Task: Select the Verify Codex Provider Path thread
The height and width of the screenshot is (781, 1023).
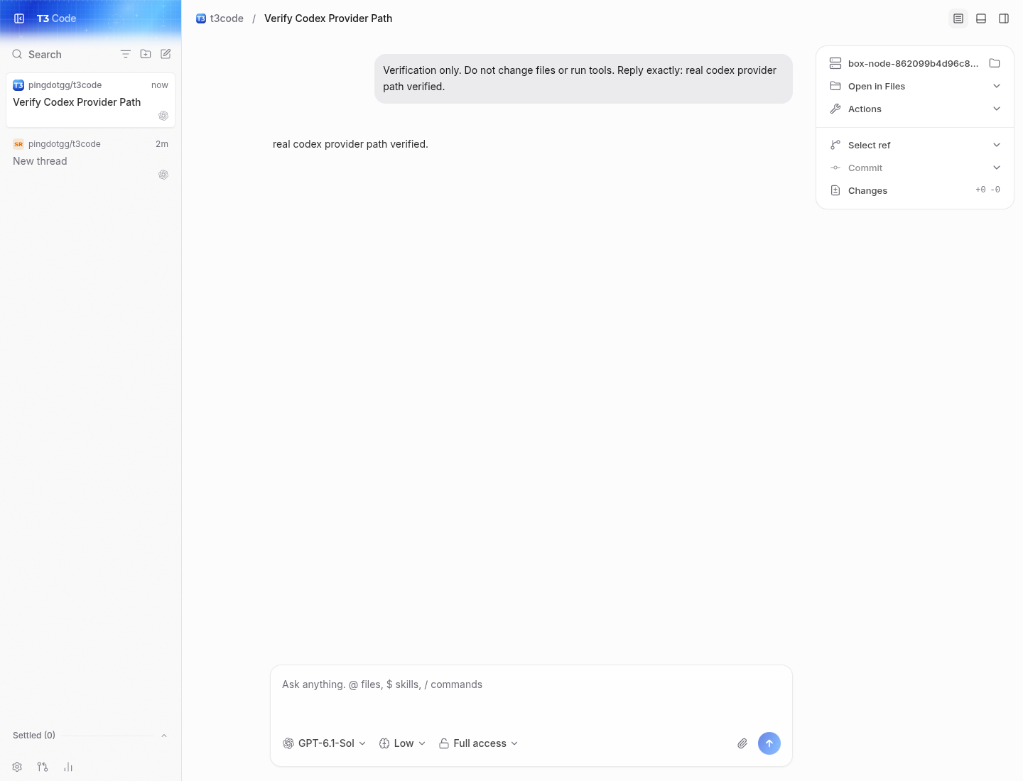Action: (90, 100)
